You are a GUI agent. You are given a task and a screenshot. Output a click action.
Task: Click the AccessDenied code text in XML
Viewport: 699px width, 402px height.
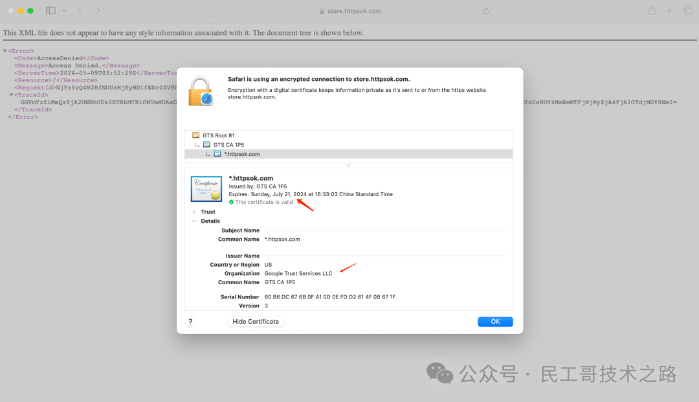(x=60, y=58)
